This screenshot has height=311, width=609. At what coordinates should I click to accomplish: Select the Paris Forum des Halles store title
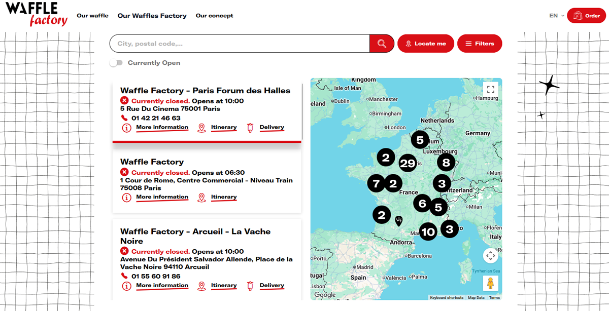click(205, 91)
